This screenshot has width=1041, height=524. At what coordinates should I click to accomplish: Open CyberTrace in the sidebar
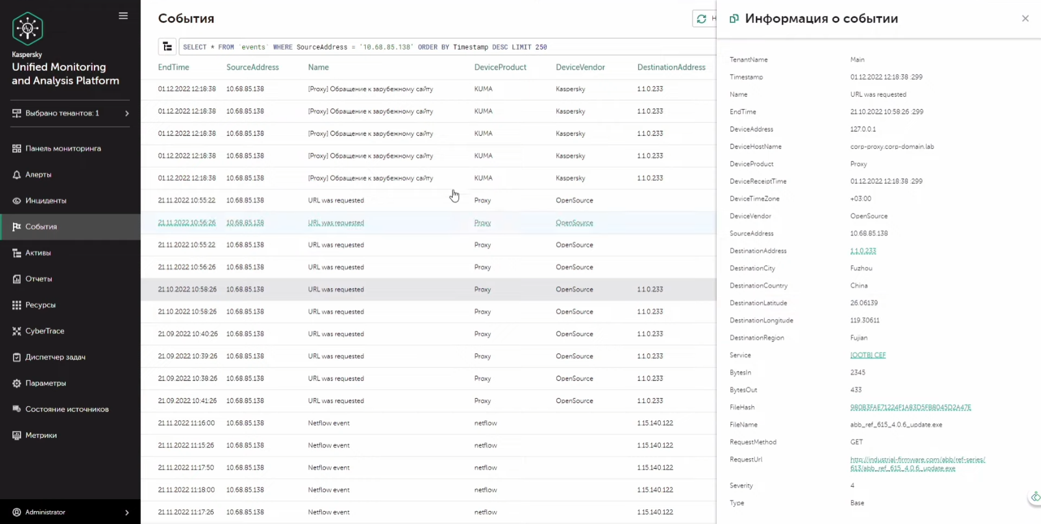(x=45, y=331)
